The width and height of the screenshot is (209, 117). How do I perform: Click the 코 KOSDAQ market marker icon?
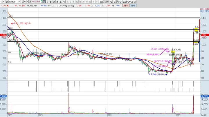pos(30,2)
